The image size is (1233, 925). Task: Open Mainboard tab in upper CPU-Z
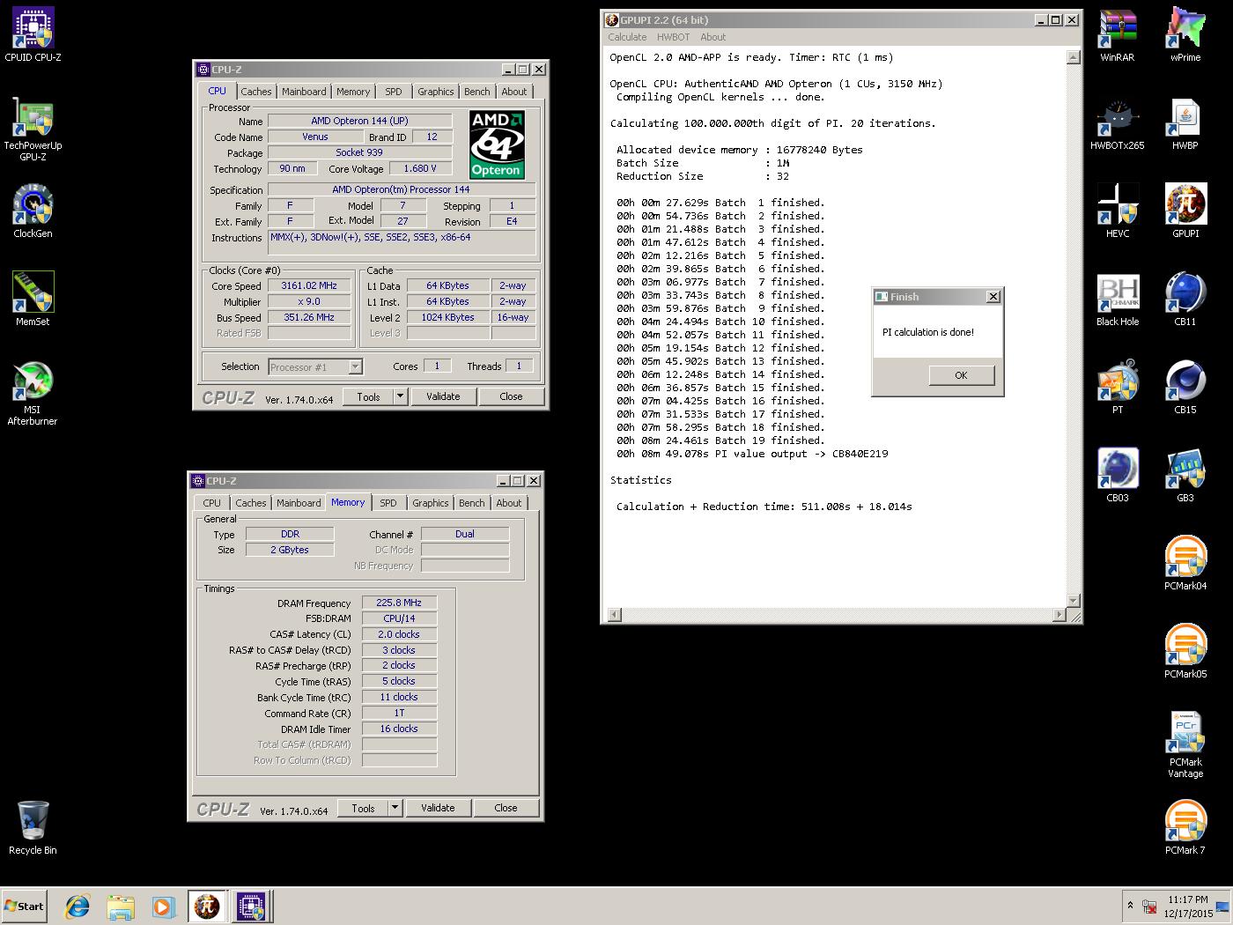click(304, 92)
